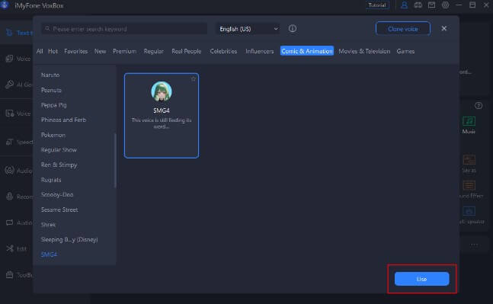Click the SMG4 voice avatar
493x304 pixels.
coord(162,91)
